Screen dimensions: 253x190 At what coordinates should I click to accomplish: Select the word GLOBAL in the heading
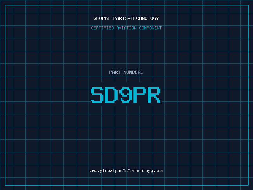102,18
